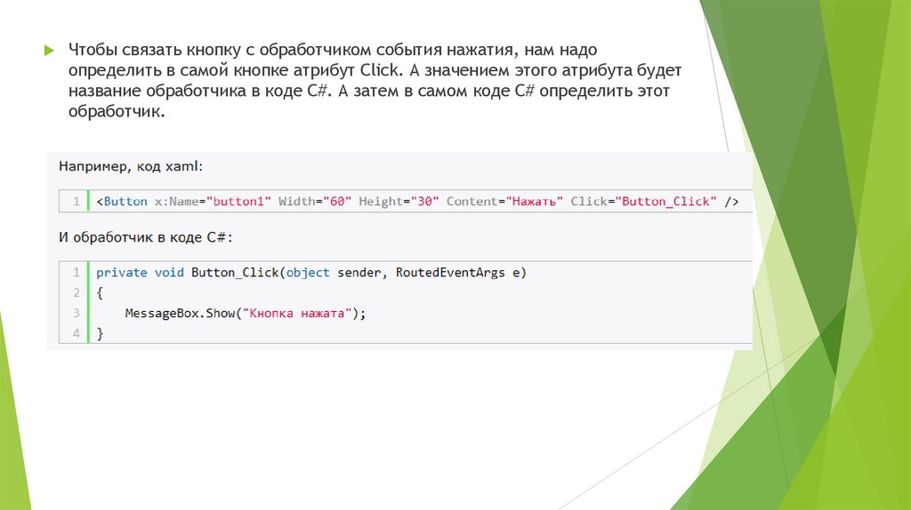Click line number 4 in C# block
Screen dimensions: 911x510
tap(77, 333)
